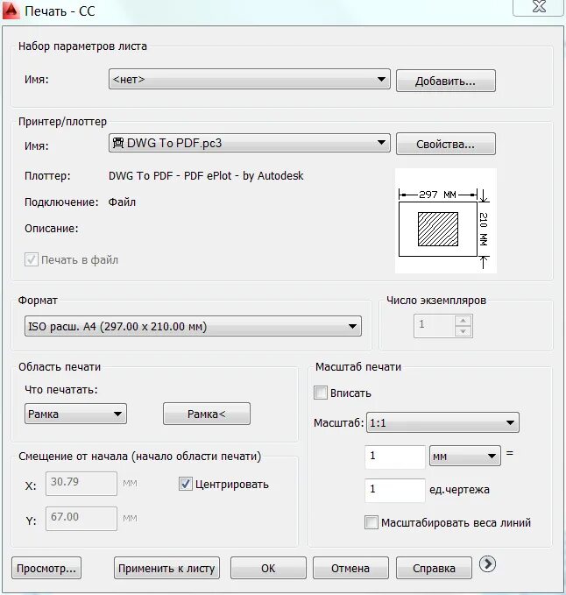Uncheck the Центрировать checkbox

(185, 484)
